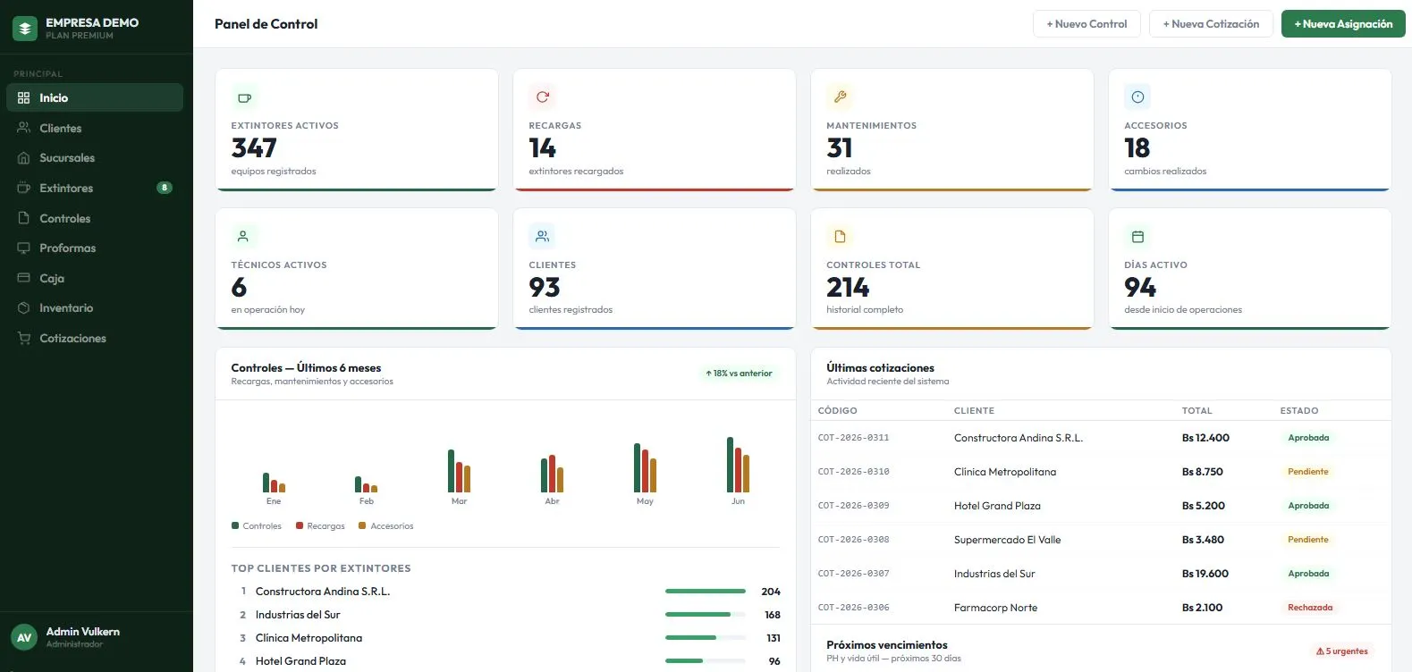Click the info icon in Accesorios card

(1137, 97)
